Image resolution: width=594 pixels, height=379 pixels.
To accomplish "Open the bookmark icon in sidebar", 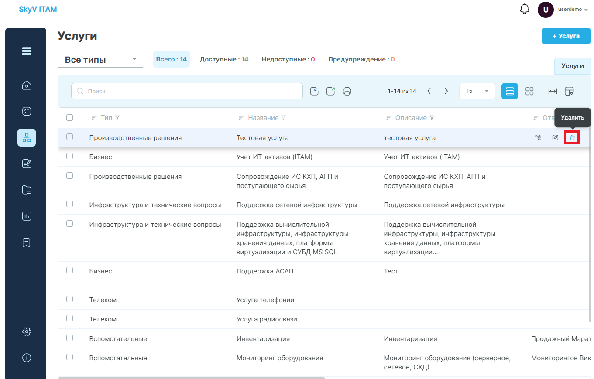I will pos(27,242).
